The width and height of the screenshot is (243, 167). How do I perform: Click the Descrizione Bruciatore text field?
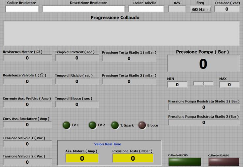click(x=83, y=9)
